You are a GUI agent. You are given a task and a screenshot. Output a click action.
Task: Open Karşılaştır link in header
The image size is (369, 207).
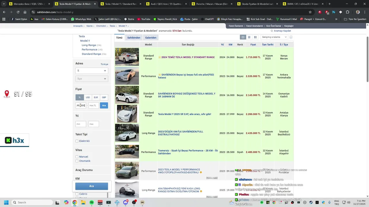tap(289, 26)
